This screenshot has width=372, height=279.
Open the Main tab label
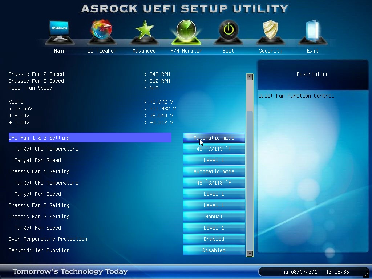coord(60,51)
